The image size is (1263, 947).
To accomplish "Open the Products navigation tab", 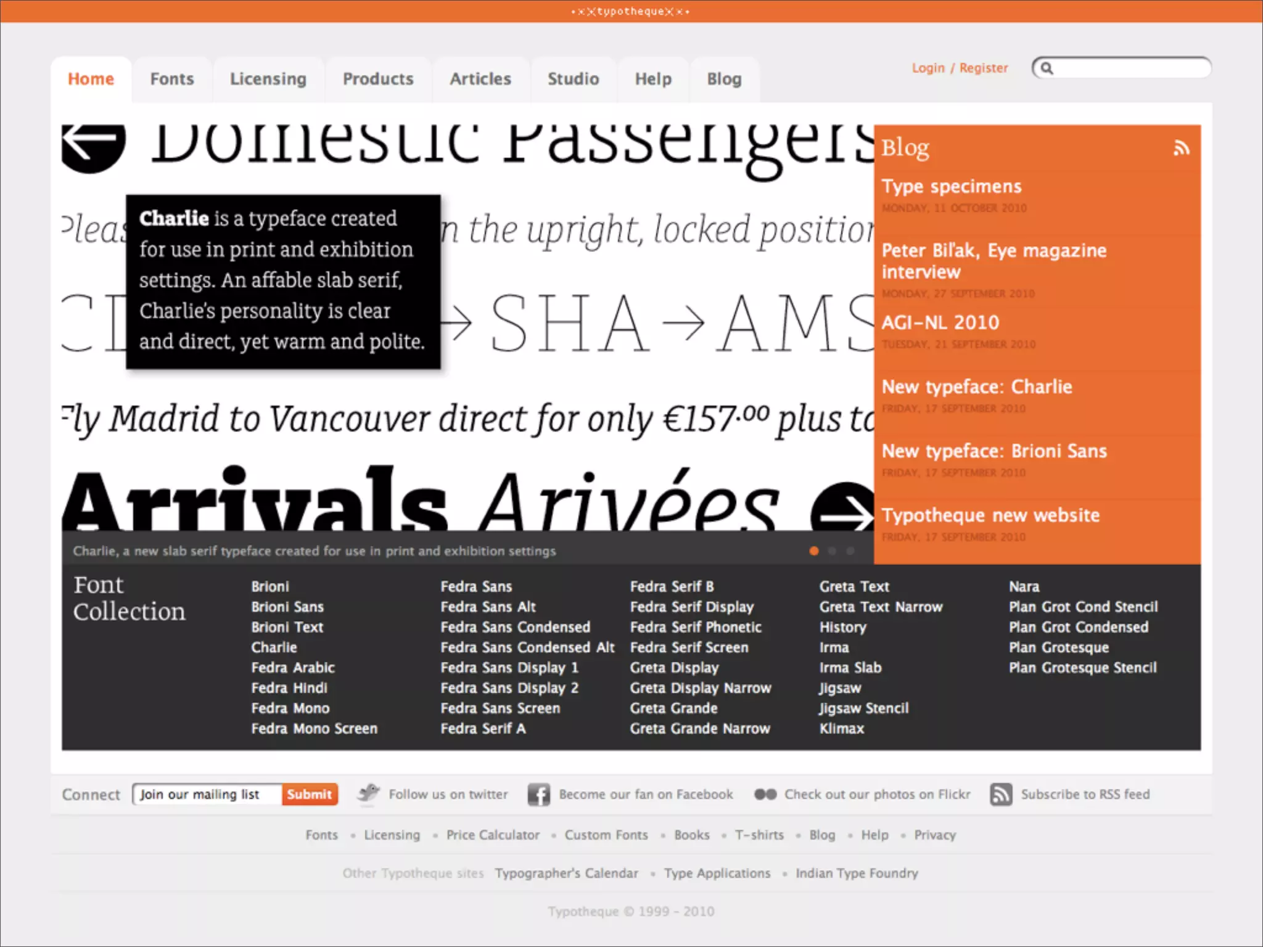I will [378, 79].
